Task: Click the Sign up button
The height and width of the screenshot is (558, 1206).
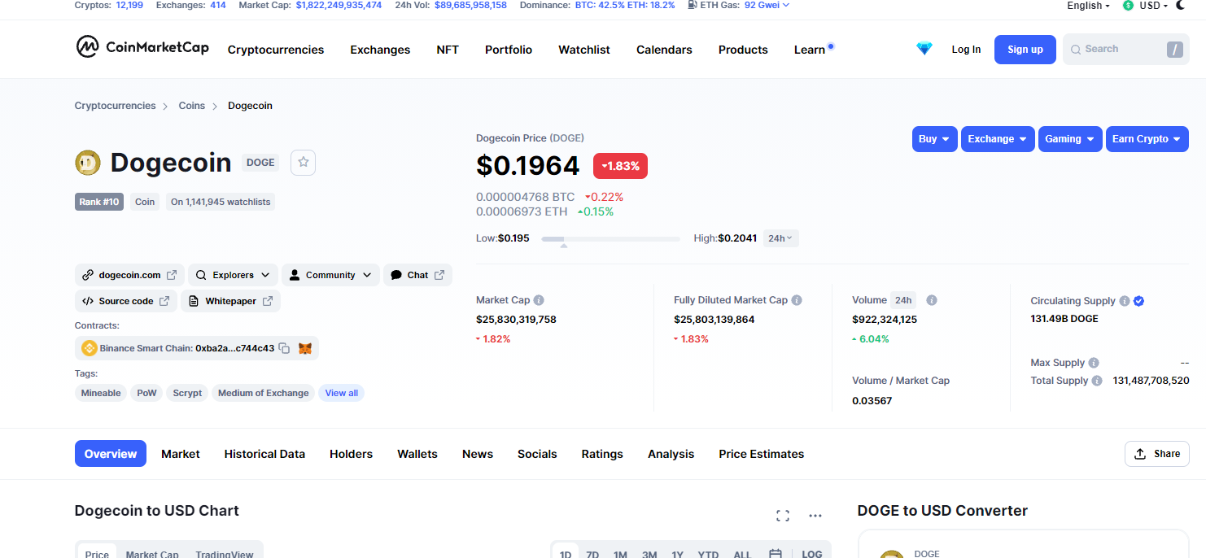Action: coord(1025,50)
